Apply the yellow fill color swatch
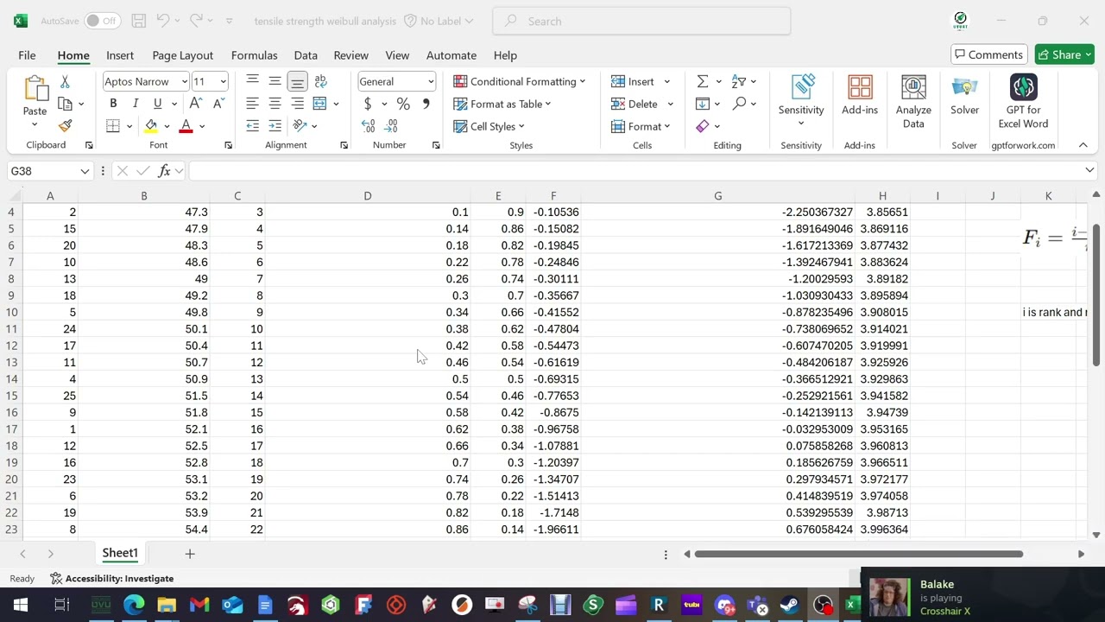Image resolution: width=1105 pixels, height=622 pixels. click(151, 126)
